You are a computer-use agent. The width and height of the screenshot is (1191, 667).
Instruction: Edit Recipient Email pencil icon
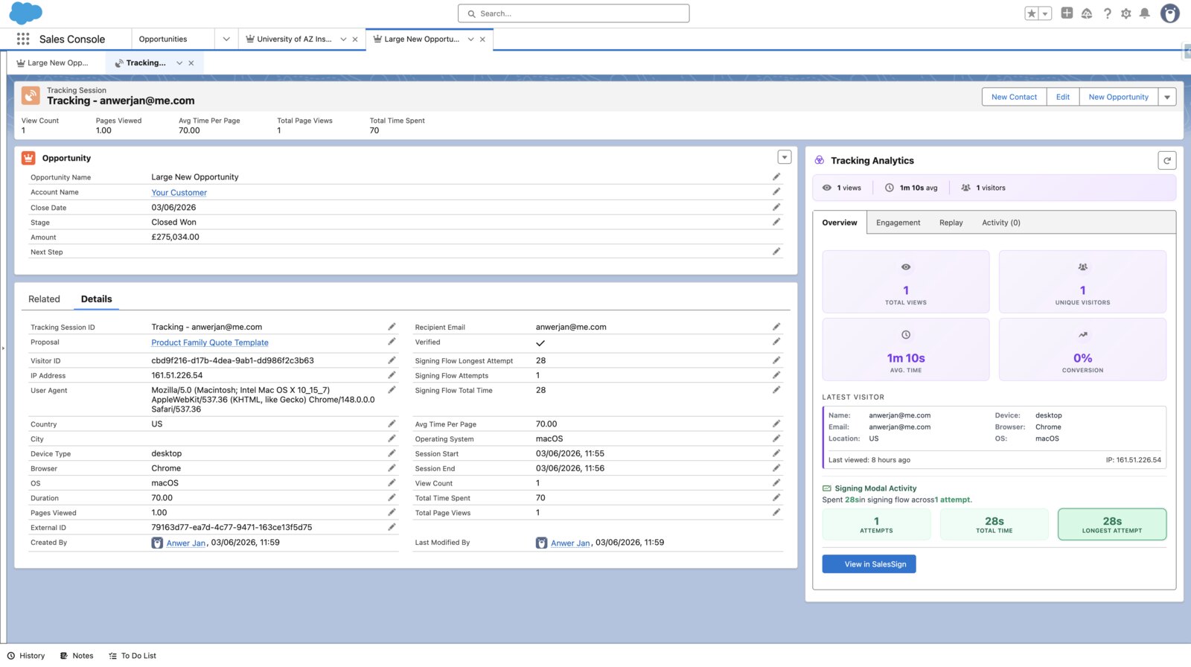(776, 327)
